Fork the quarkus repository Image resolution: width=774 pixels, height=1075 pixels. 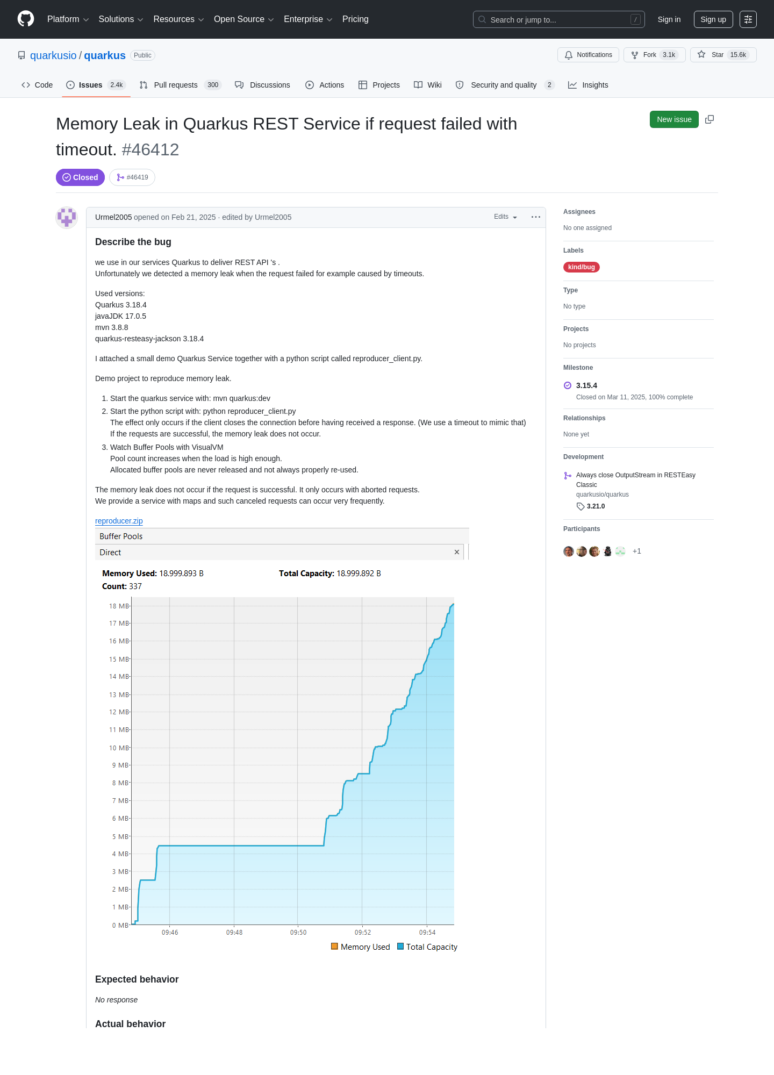tap(654, 55)
